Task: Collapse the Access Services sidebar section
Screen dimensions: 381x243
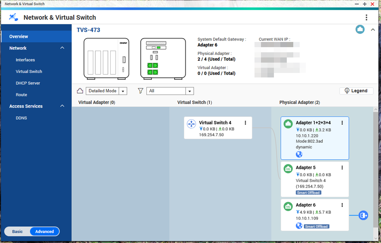Action: coord(62,106)
